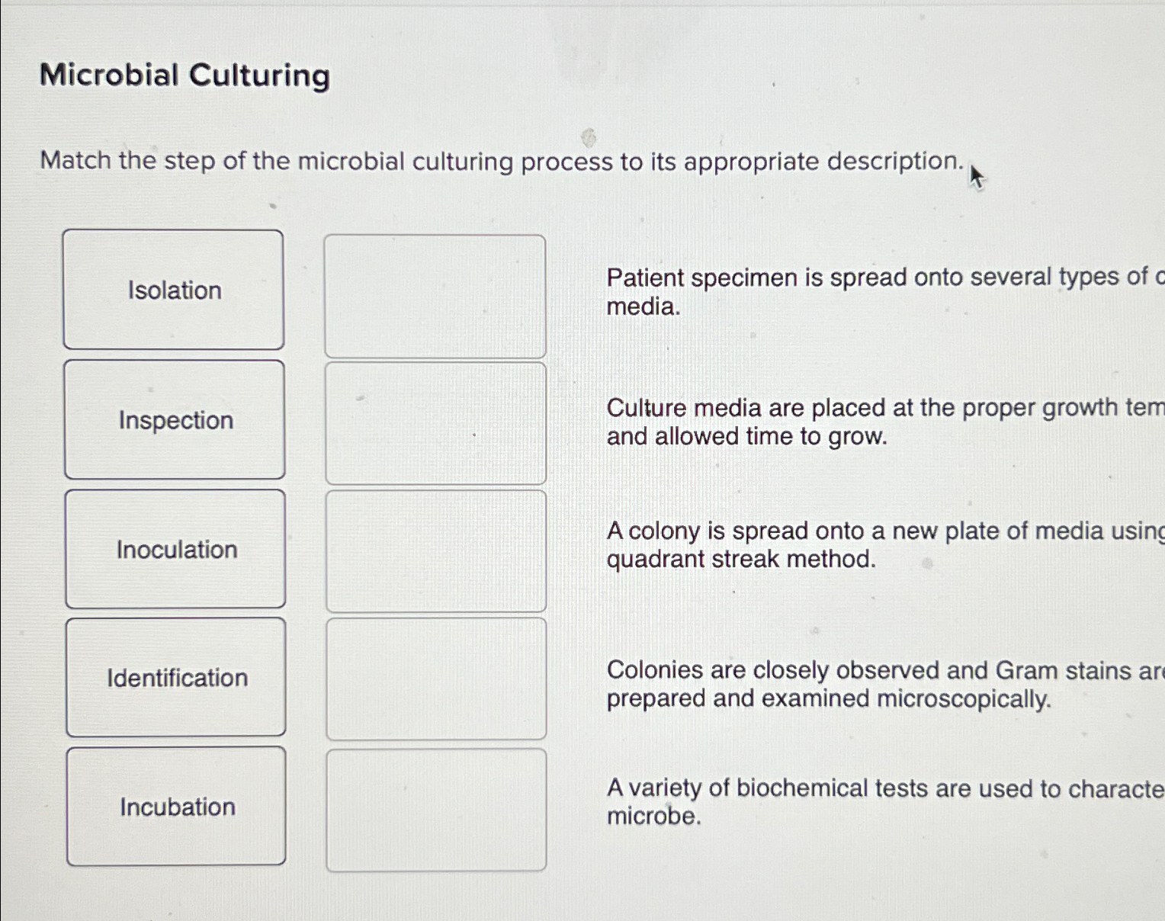Click the word Identification inside its box
The width and height of the screenshot is (1165, 921).
coord(177,678)
